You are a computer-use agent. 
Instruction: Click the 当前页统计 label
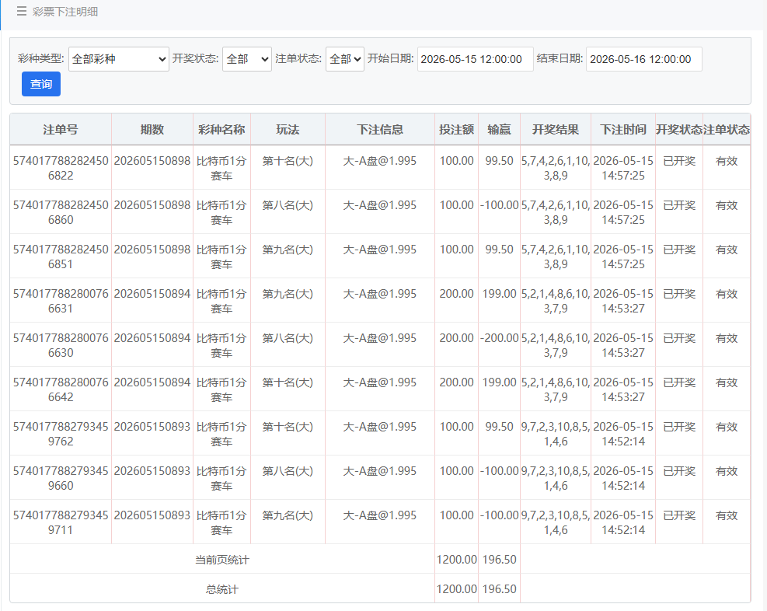pyautogui.click(x=222, y=560)
